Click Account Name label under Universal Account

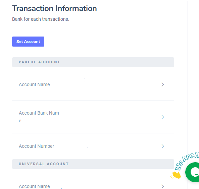(x=34, y=186)
